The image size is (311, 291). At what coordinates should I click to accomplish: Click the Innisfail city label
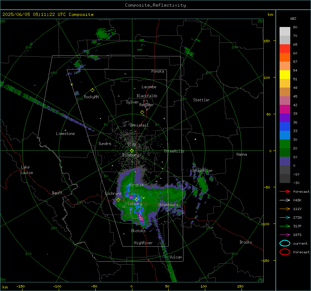(x=139, y=125)
